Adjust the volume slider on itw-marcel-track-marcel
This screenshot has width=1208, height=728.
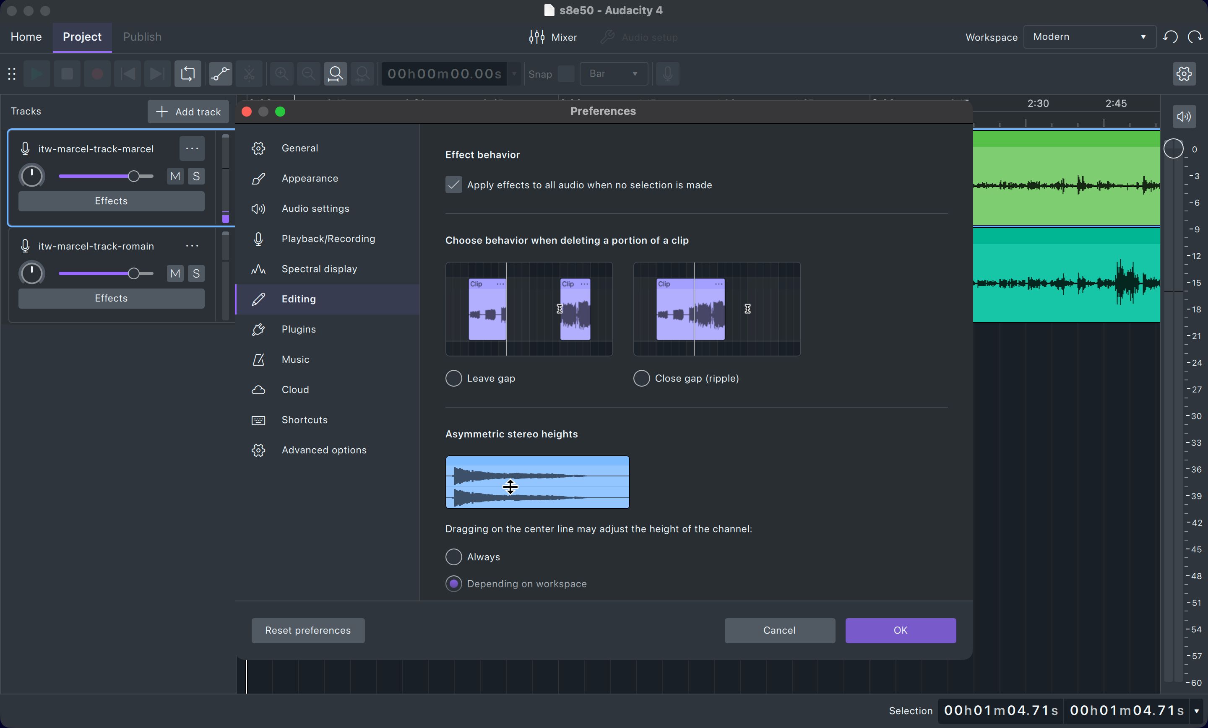(134, 177)
